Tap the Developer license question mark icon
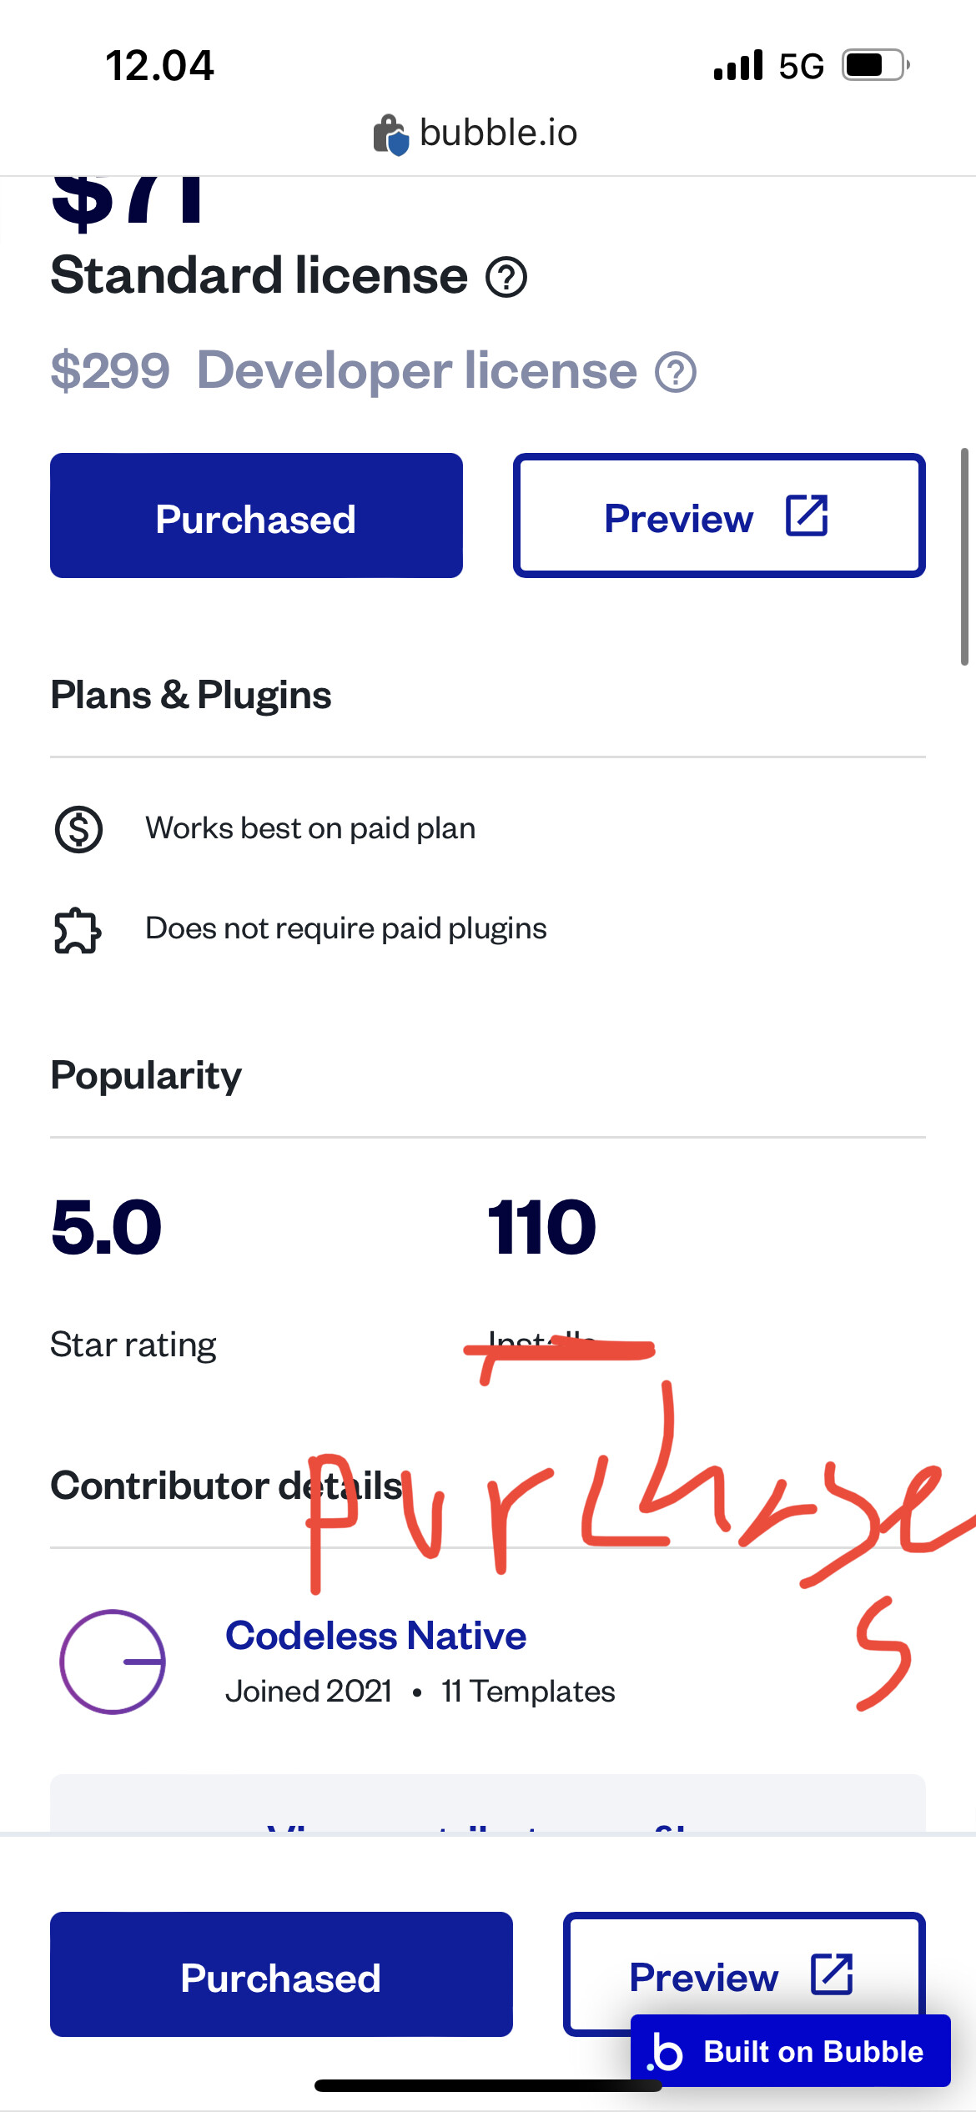The height and width of the screenshot is (2112, 976). [675, 372]
